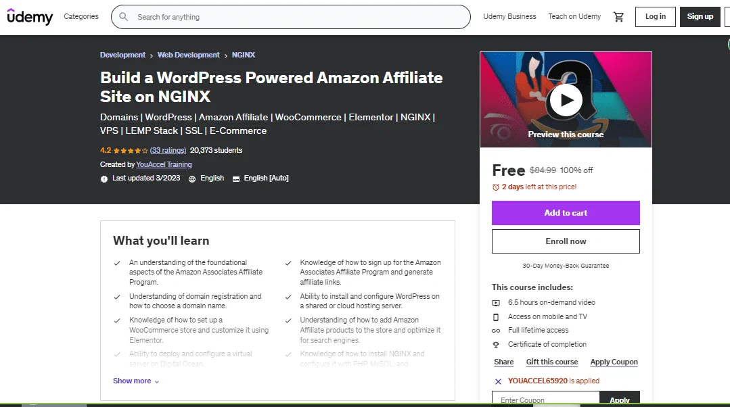The height and width of the screenshot is (407, 730).
Task: Click the course title heading
Action: click(271, 87)
